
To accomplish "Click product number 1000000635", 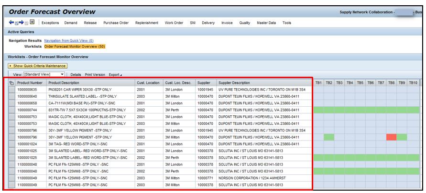I will 27,90.
